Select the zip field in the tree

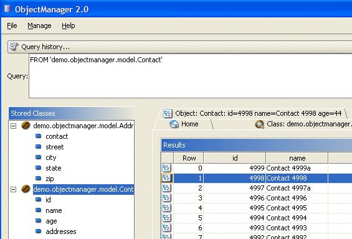pyautogui.click(x=50, y=179)
